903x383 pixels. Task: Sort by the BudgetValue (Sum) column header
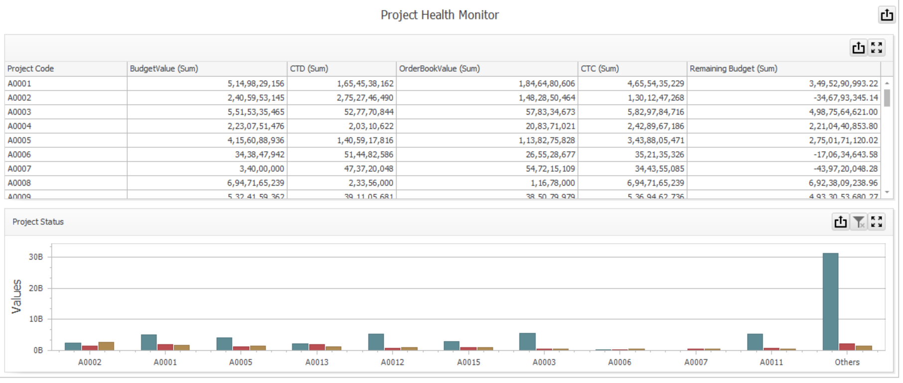point(206,69)
